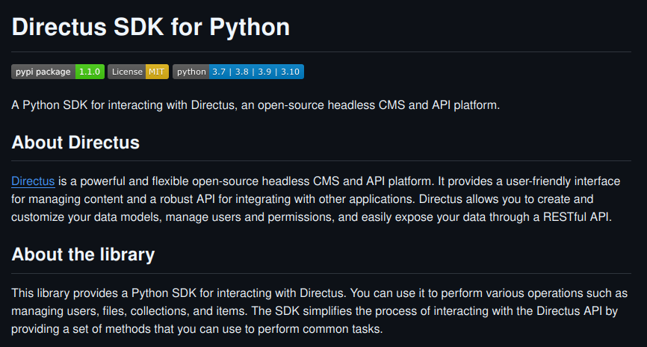Click the pypi package badge
647x347 pixels.
point(43,72)
